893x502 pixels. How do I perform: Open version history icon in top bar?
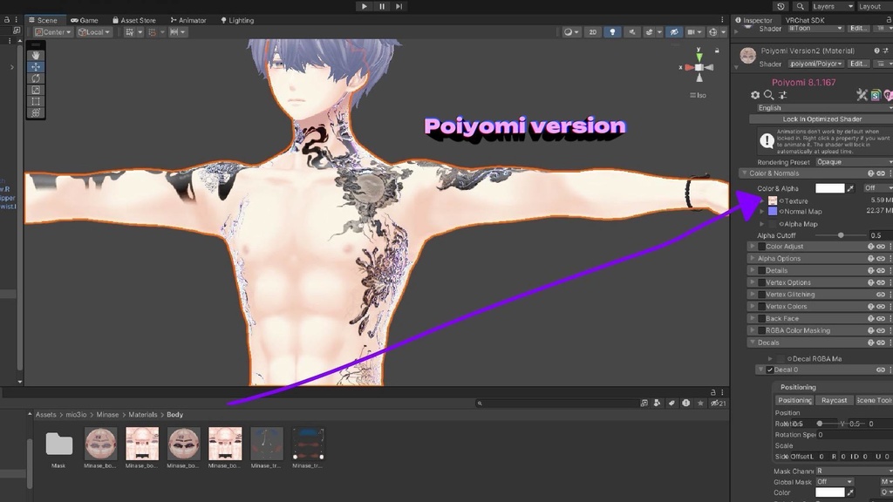[781, 6]
